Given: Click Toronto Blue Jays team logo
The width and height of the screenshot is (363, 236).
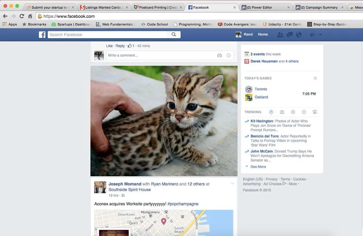Looking at the screenshot, I should 249,89.
